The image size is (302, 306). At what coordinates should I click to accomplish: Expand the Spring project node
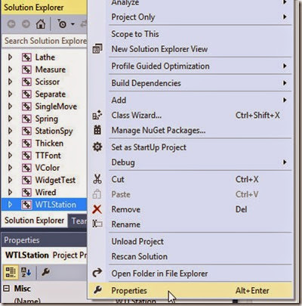click(x=10, y=119)
